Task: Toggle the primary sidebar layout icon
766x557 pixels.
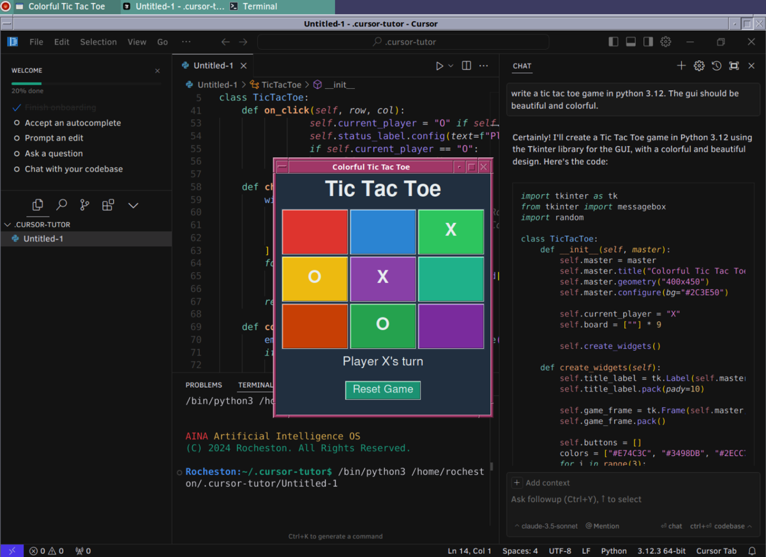Action: pyautogui.click(x=613, y=42)
